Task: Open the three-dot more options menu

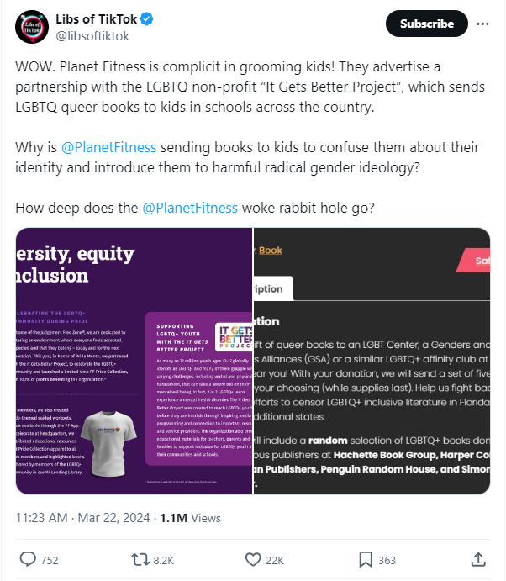Action: coord(482,24)
